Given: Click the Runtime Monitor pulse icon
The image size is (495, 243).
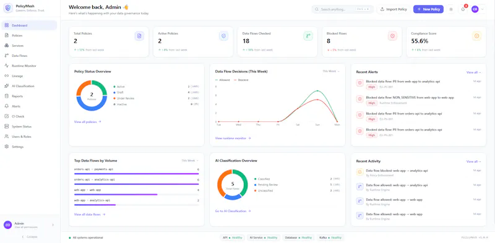Looking at the screenshot, I should pos(7,66).
